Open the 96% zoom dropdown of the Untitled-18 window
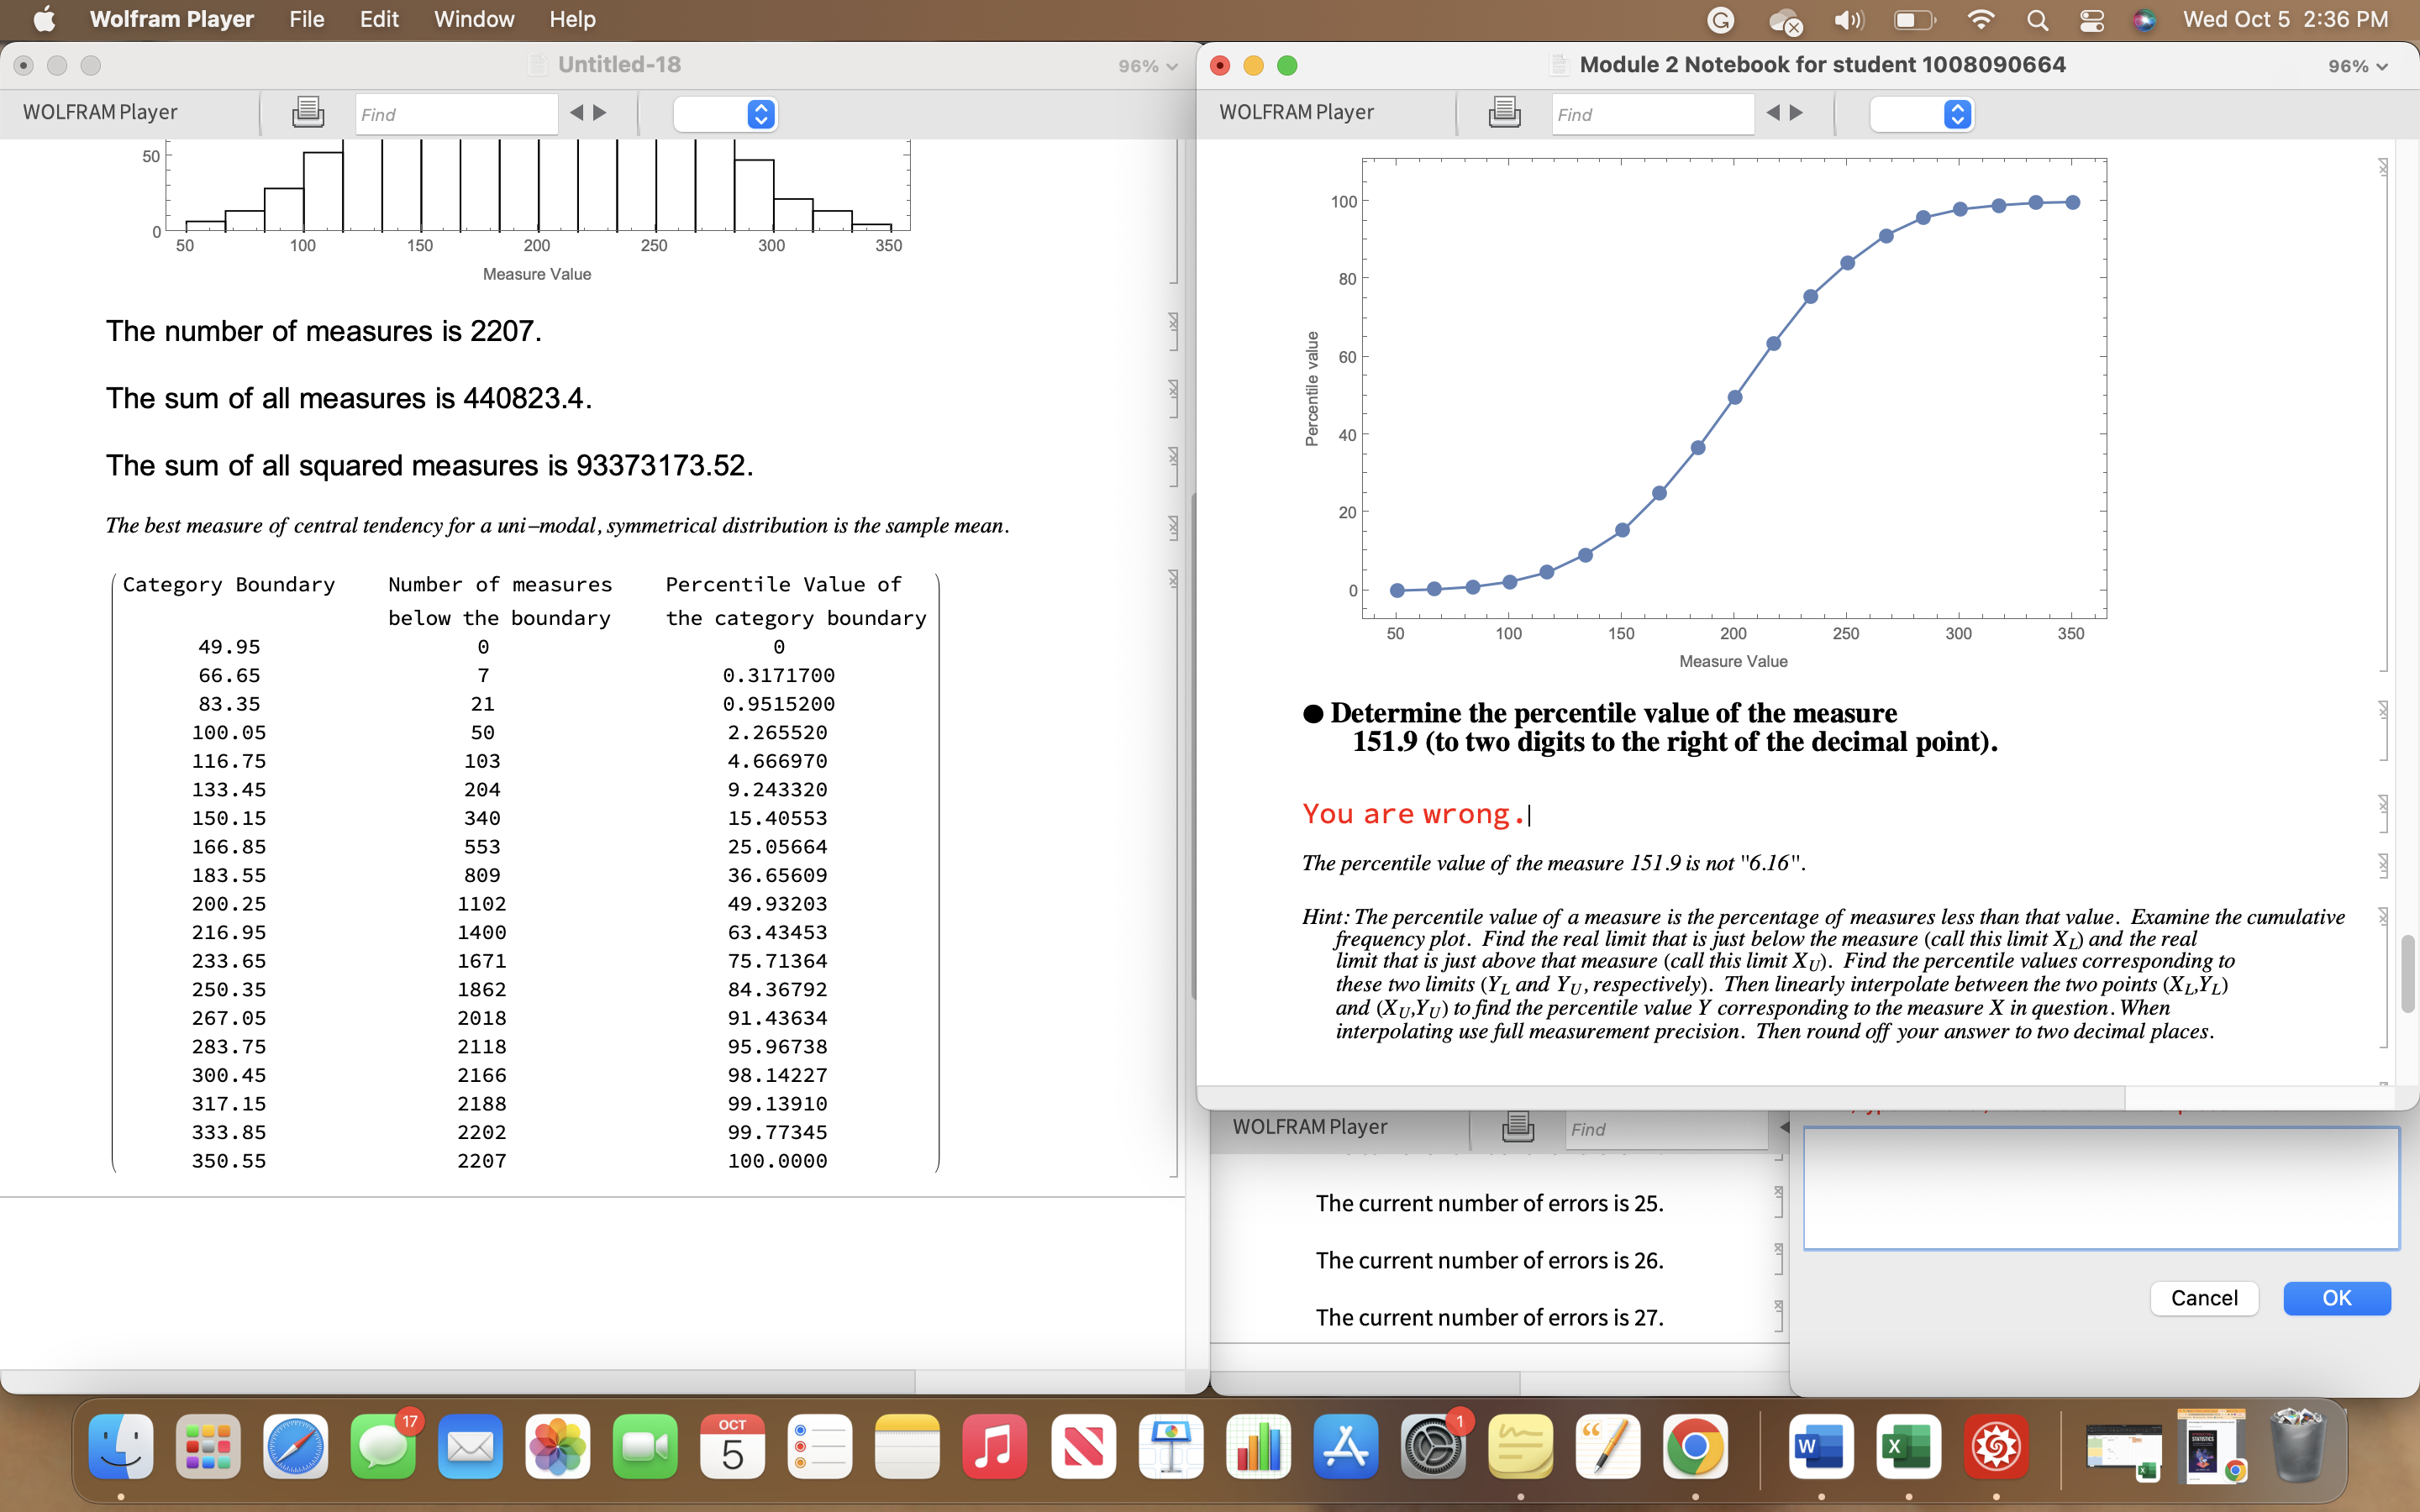The image size is (2420, 1512). 1147,66
